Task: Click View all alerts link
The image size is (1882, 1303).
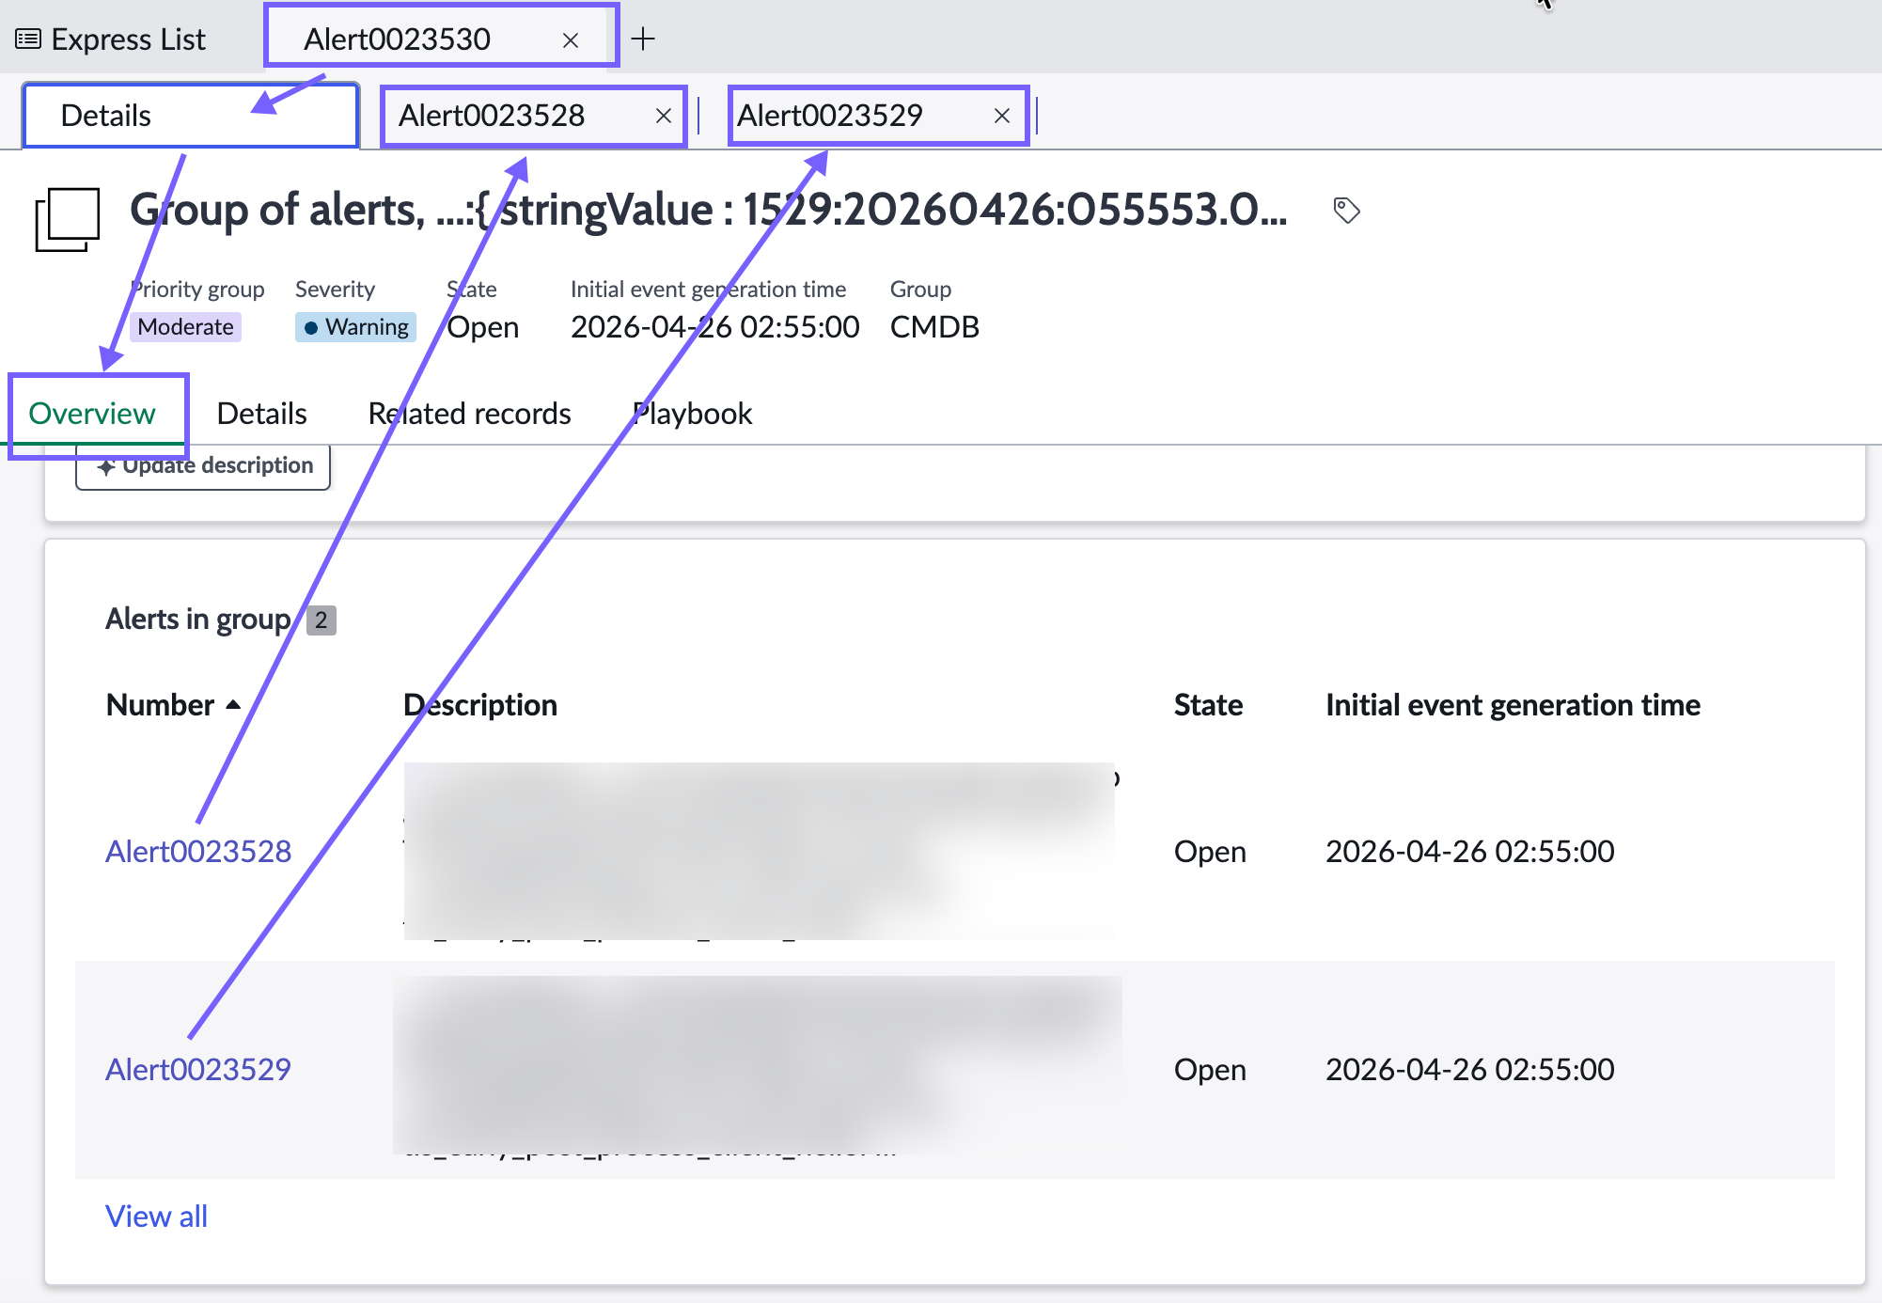Action: pos(156,1217)
